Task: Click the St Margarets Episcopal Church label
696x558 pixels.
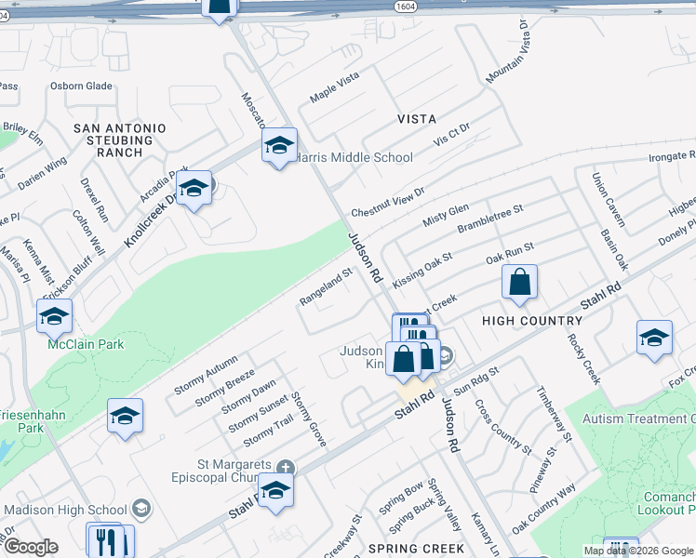Action: [222, 471]
